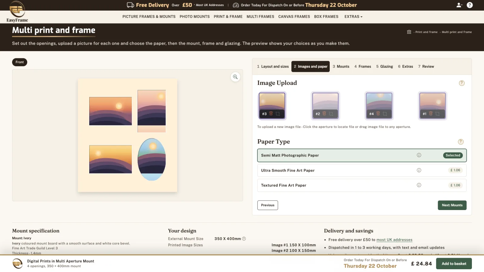Click Next: Mounts button
Viewport: 484px width, 272px height.
pyautogui.click(x=452, y=205)
